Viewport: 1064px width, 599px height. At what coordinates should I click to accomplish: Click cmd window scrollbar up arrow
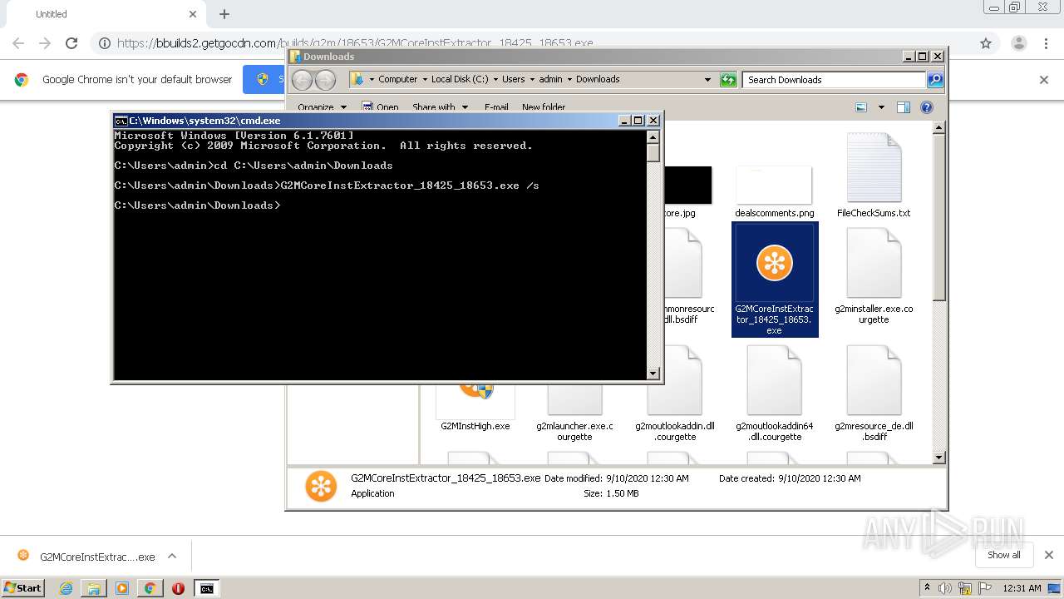tap(653, 137)
